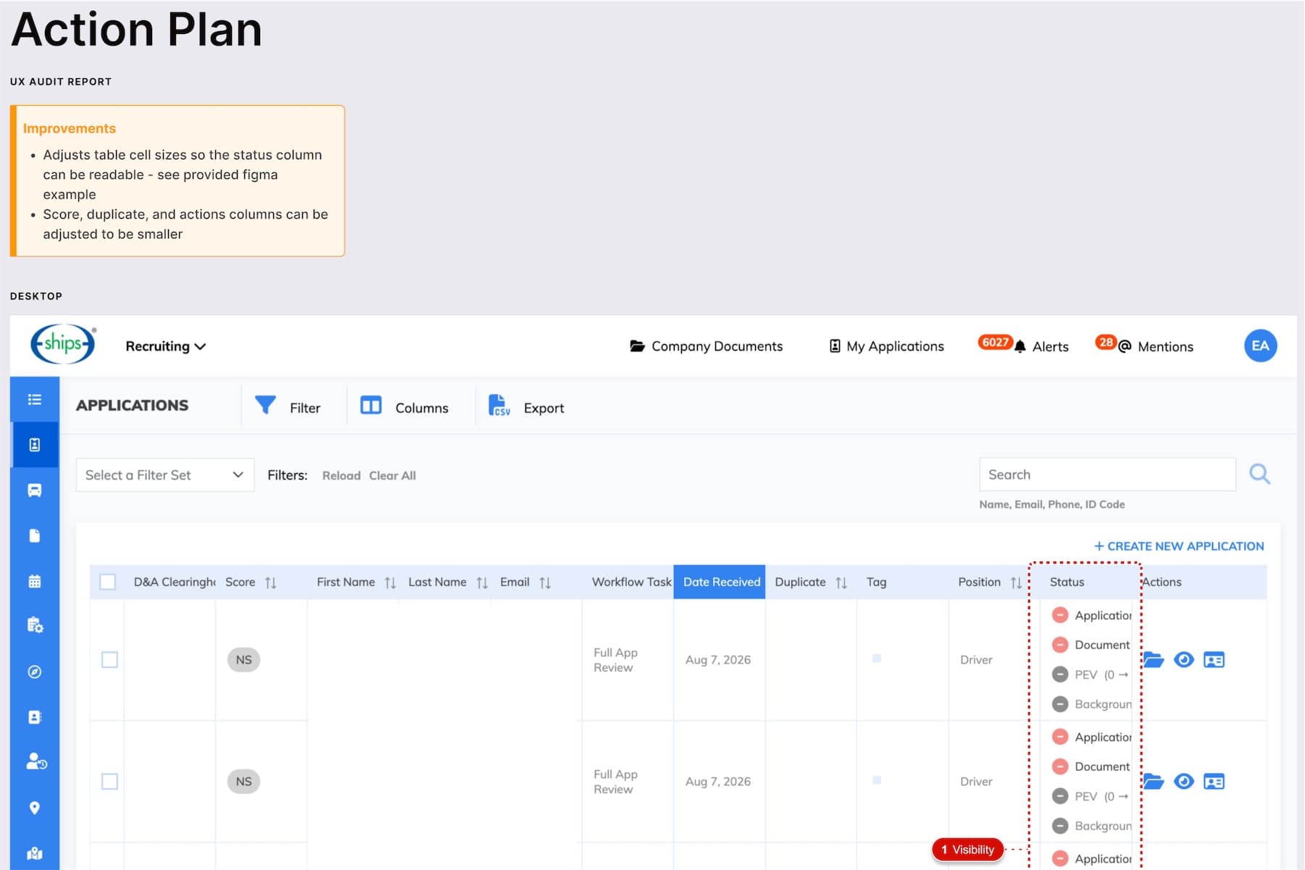Open ID card icon in second Driver row
1305x870 pixels.
[x=1214, y=781]
